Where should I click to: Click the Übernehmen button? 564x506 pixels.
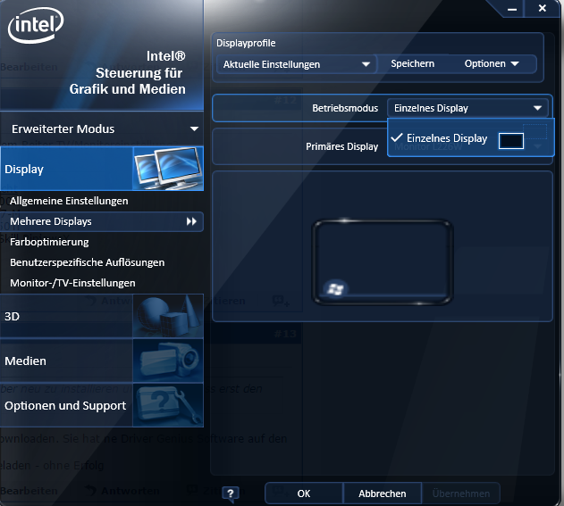click(461, 494)
